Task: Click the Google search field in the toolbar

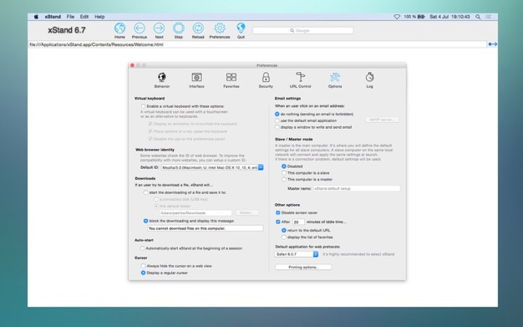Action: coord(303,30)
